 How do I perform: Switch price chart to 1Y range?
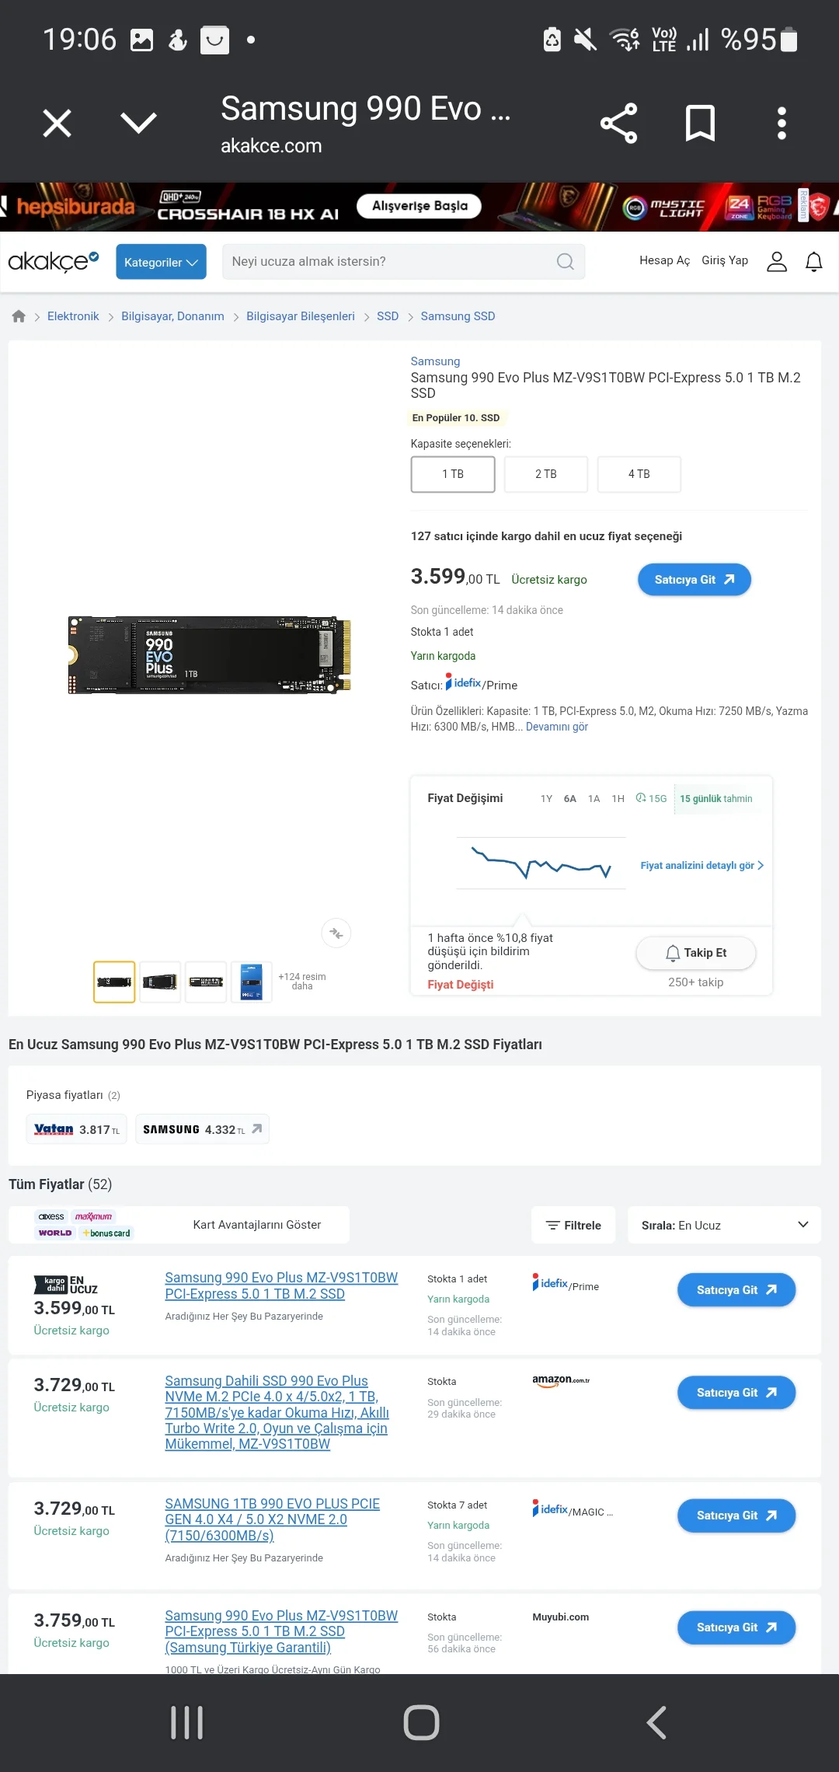(x=546, y=799)
